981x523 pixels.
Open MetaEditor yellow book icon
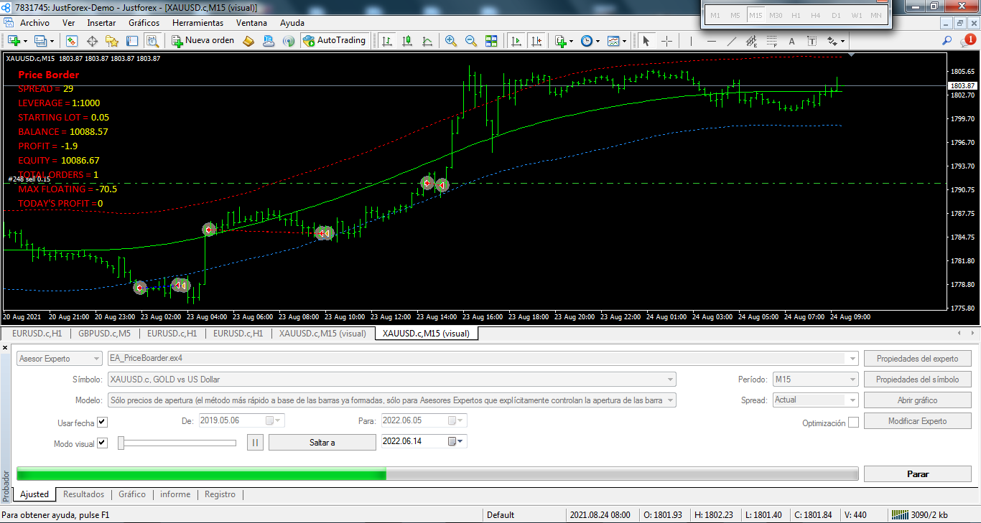(x=248, y=41)
